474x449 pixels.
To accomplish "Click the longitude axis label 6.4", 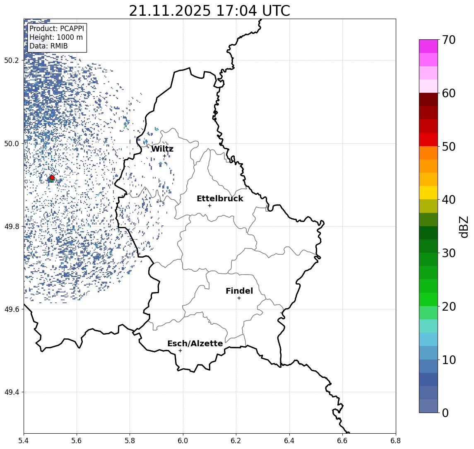I will 289,441.
